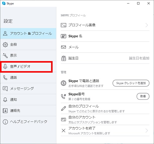
Task: Open the 連絡先 settings category
Action: click(x=28, y=111)
